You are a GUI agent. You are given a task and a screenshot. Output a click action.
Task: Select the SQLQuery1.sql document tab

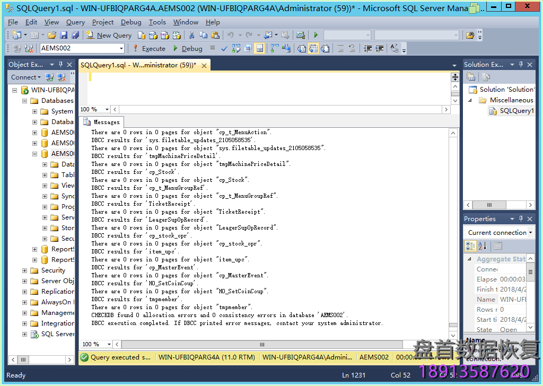pos(138,65)
